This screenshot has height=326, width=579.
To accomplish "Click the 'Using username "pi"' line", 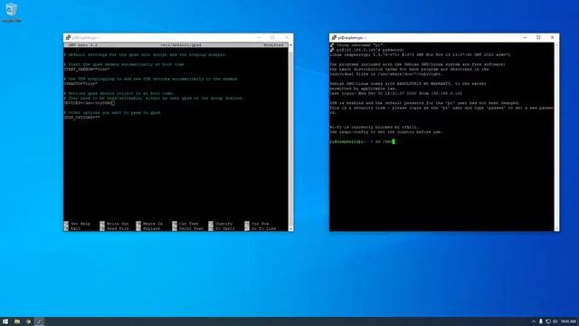I will (361, 45).
